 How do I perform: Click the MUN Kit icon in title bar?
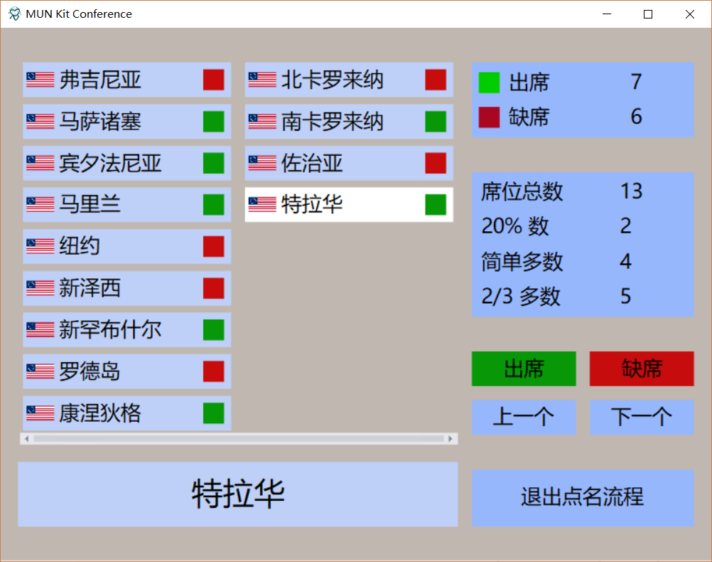click(x=13, y=14)
